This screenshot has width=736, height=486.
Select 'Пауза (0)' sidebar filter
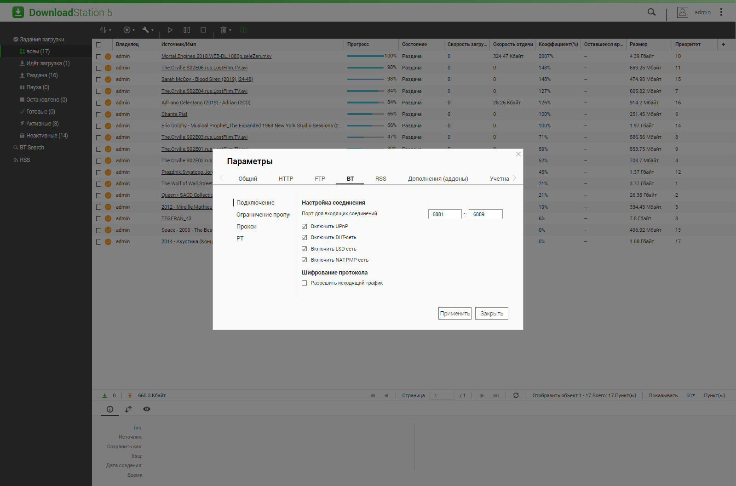click(34, 87)
